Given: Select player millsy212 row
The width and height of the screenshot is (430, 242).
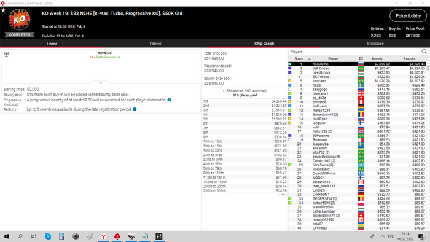Looking at the screenshot, I should 358,131.
